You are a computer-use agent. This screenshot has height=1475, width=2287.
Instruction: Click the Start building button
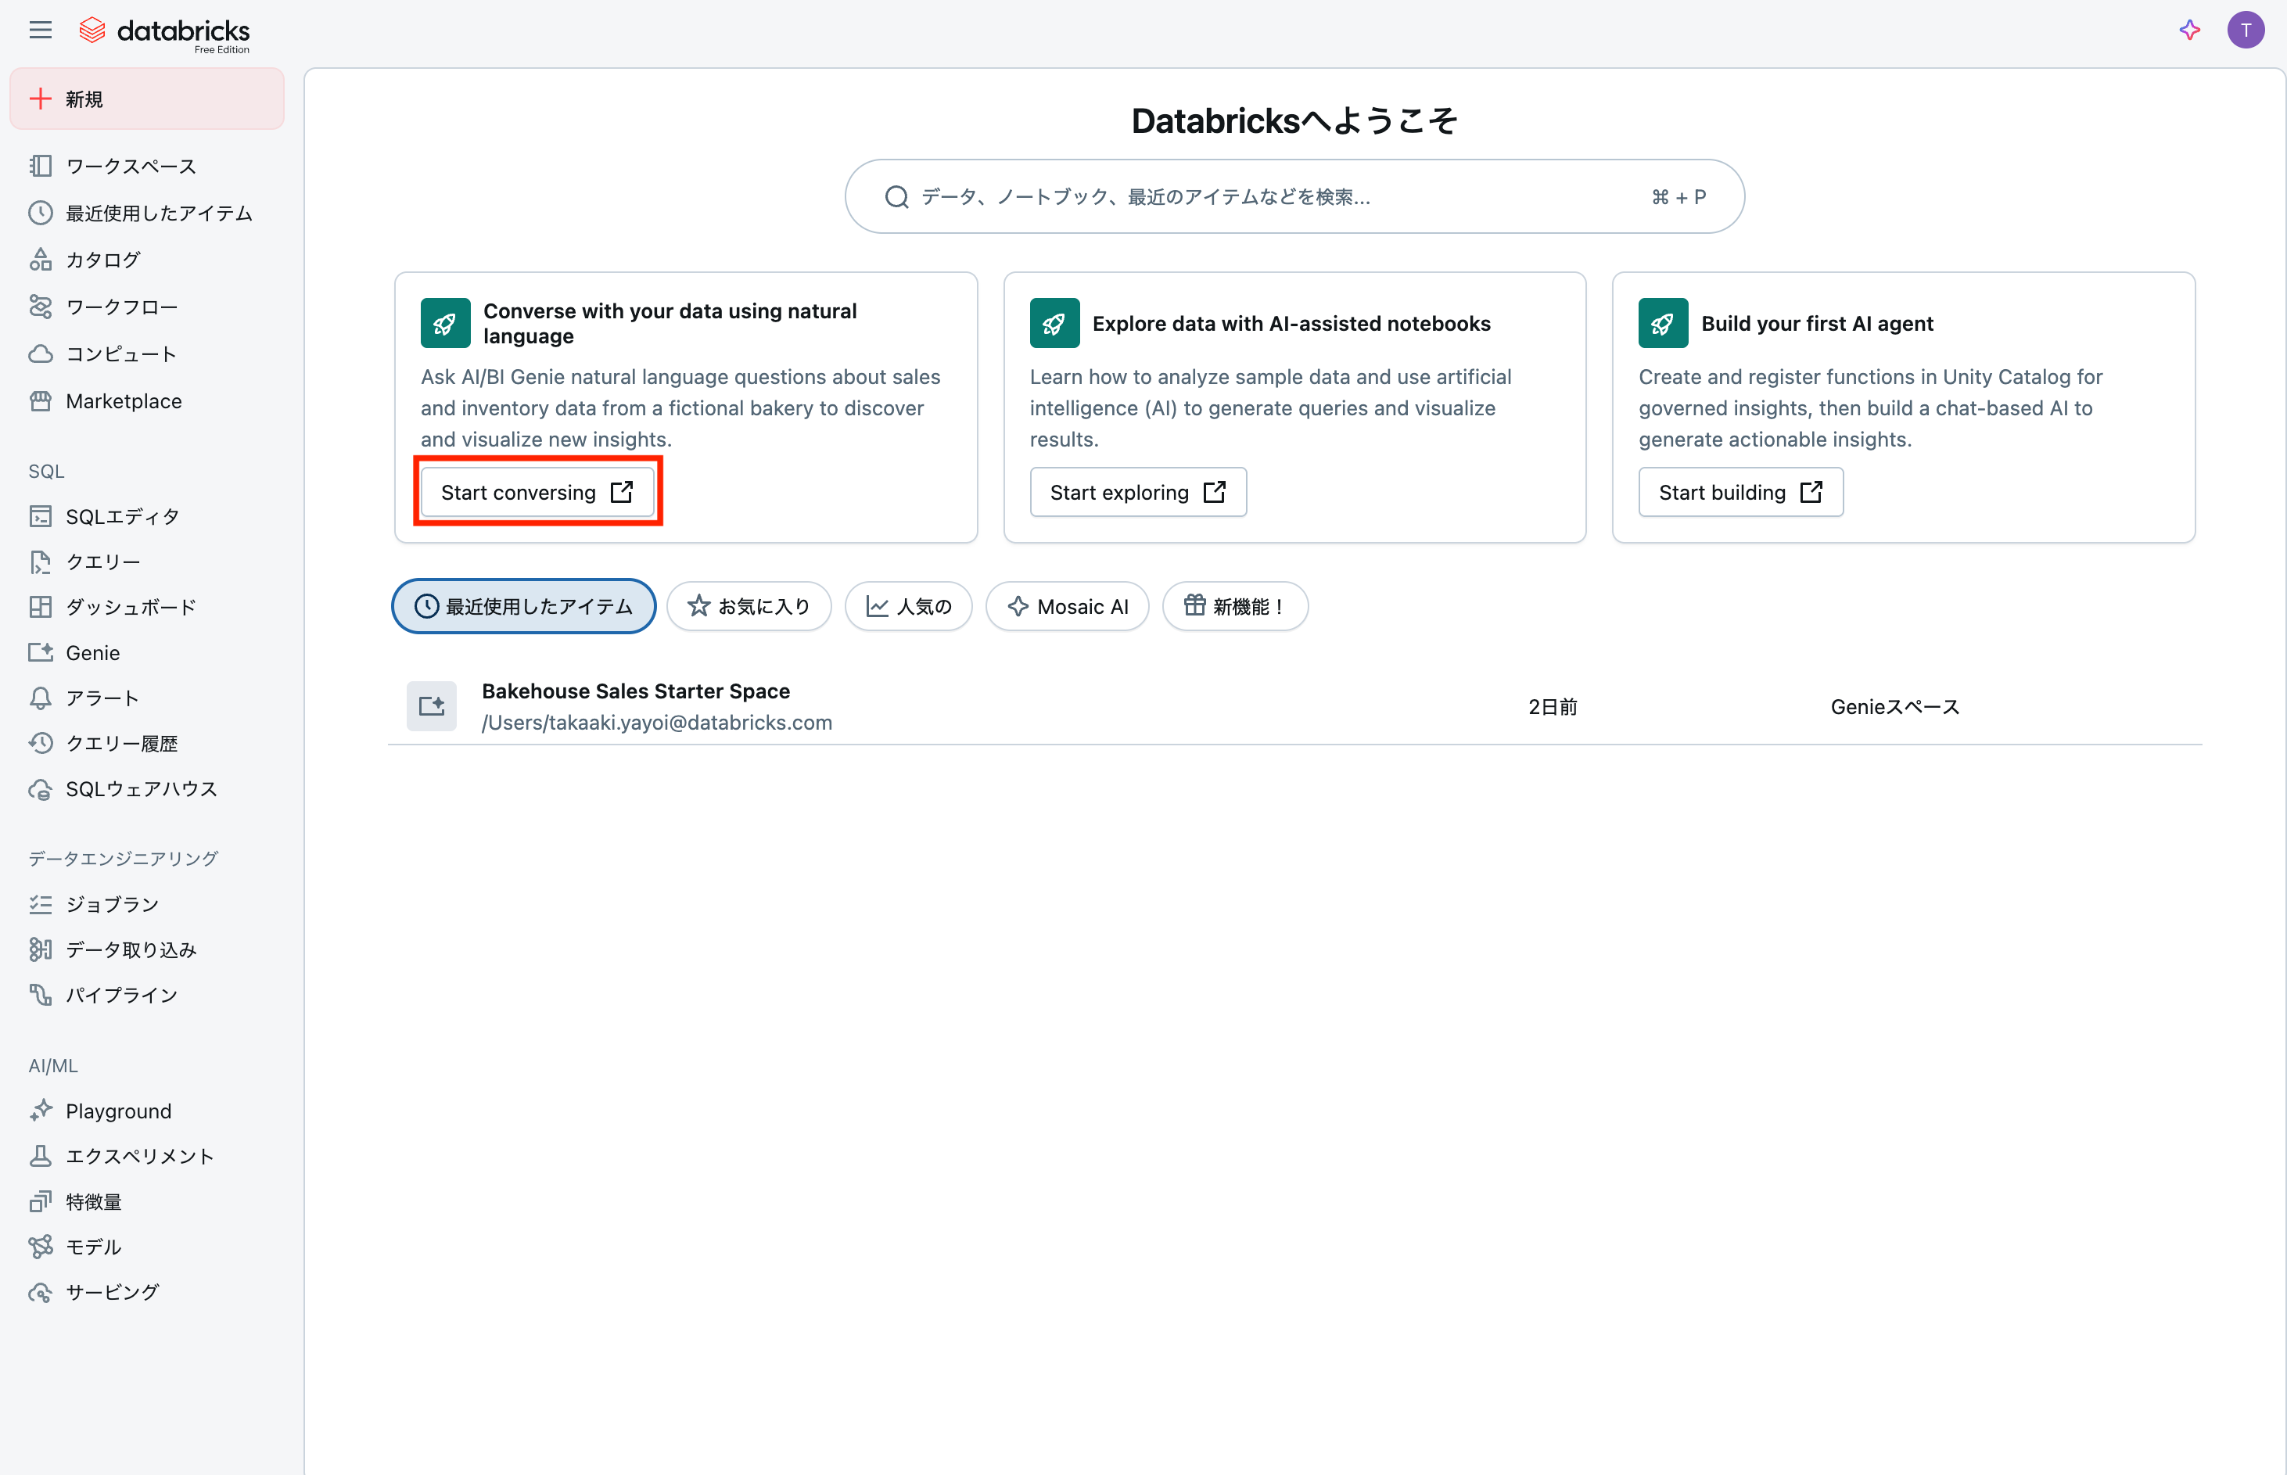pyautogui.click(x=1740, y=492)
